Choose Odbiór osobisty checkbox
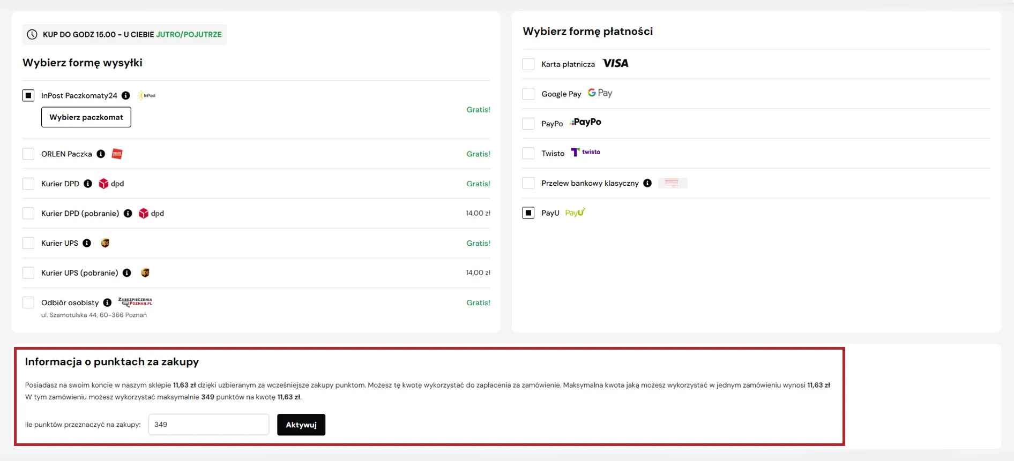Image resolution: width=1014 pixels, height=461 pixels. point(28,303)
